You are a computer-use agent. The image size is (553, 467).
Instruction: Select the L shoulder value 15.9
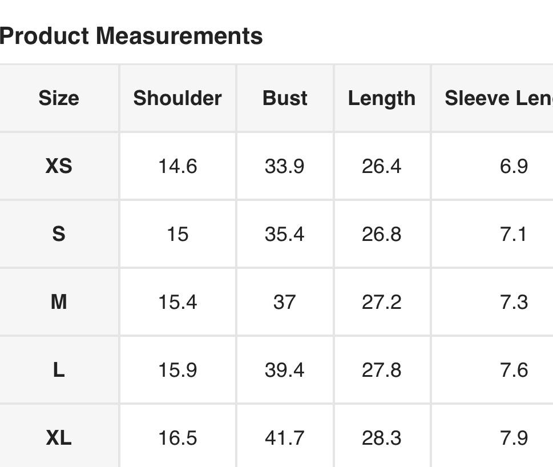(177, 370)
